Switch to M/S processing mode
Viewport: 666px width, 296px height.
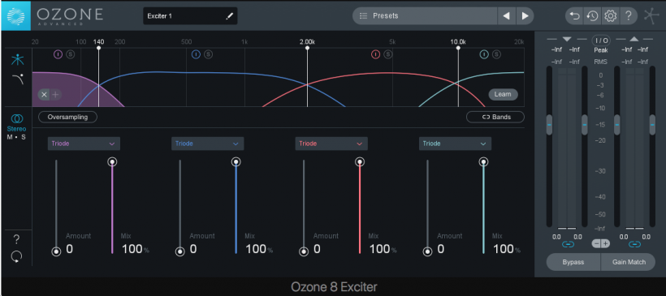[x=16, y=137]
